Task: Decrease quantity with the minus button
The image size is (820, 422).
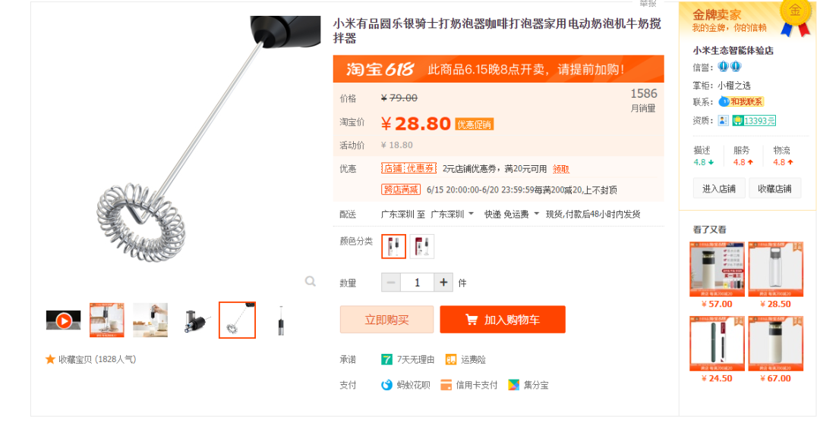Action: [391, 282]
